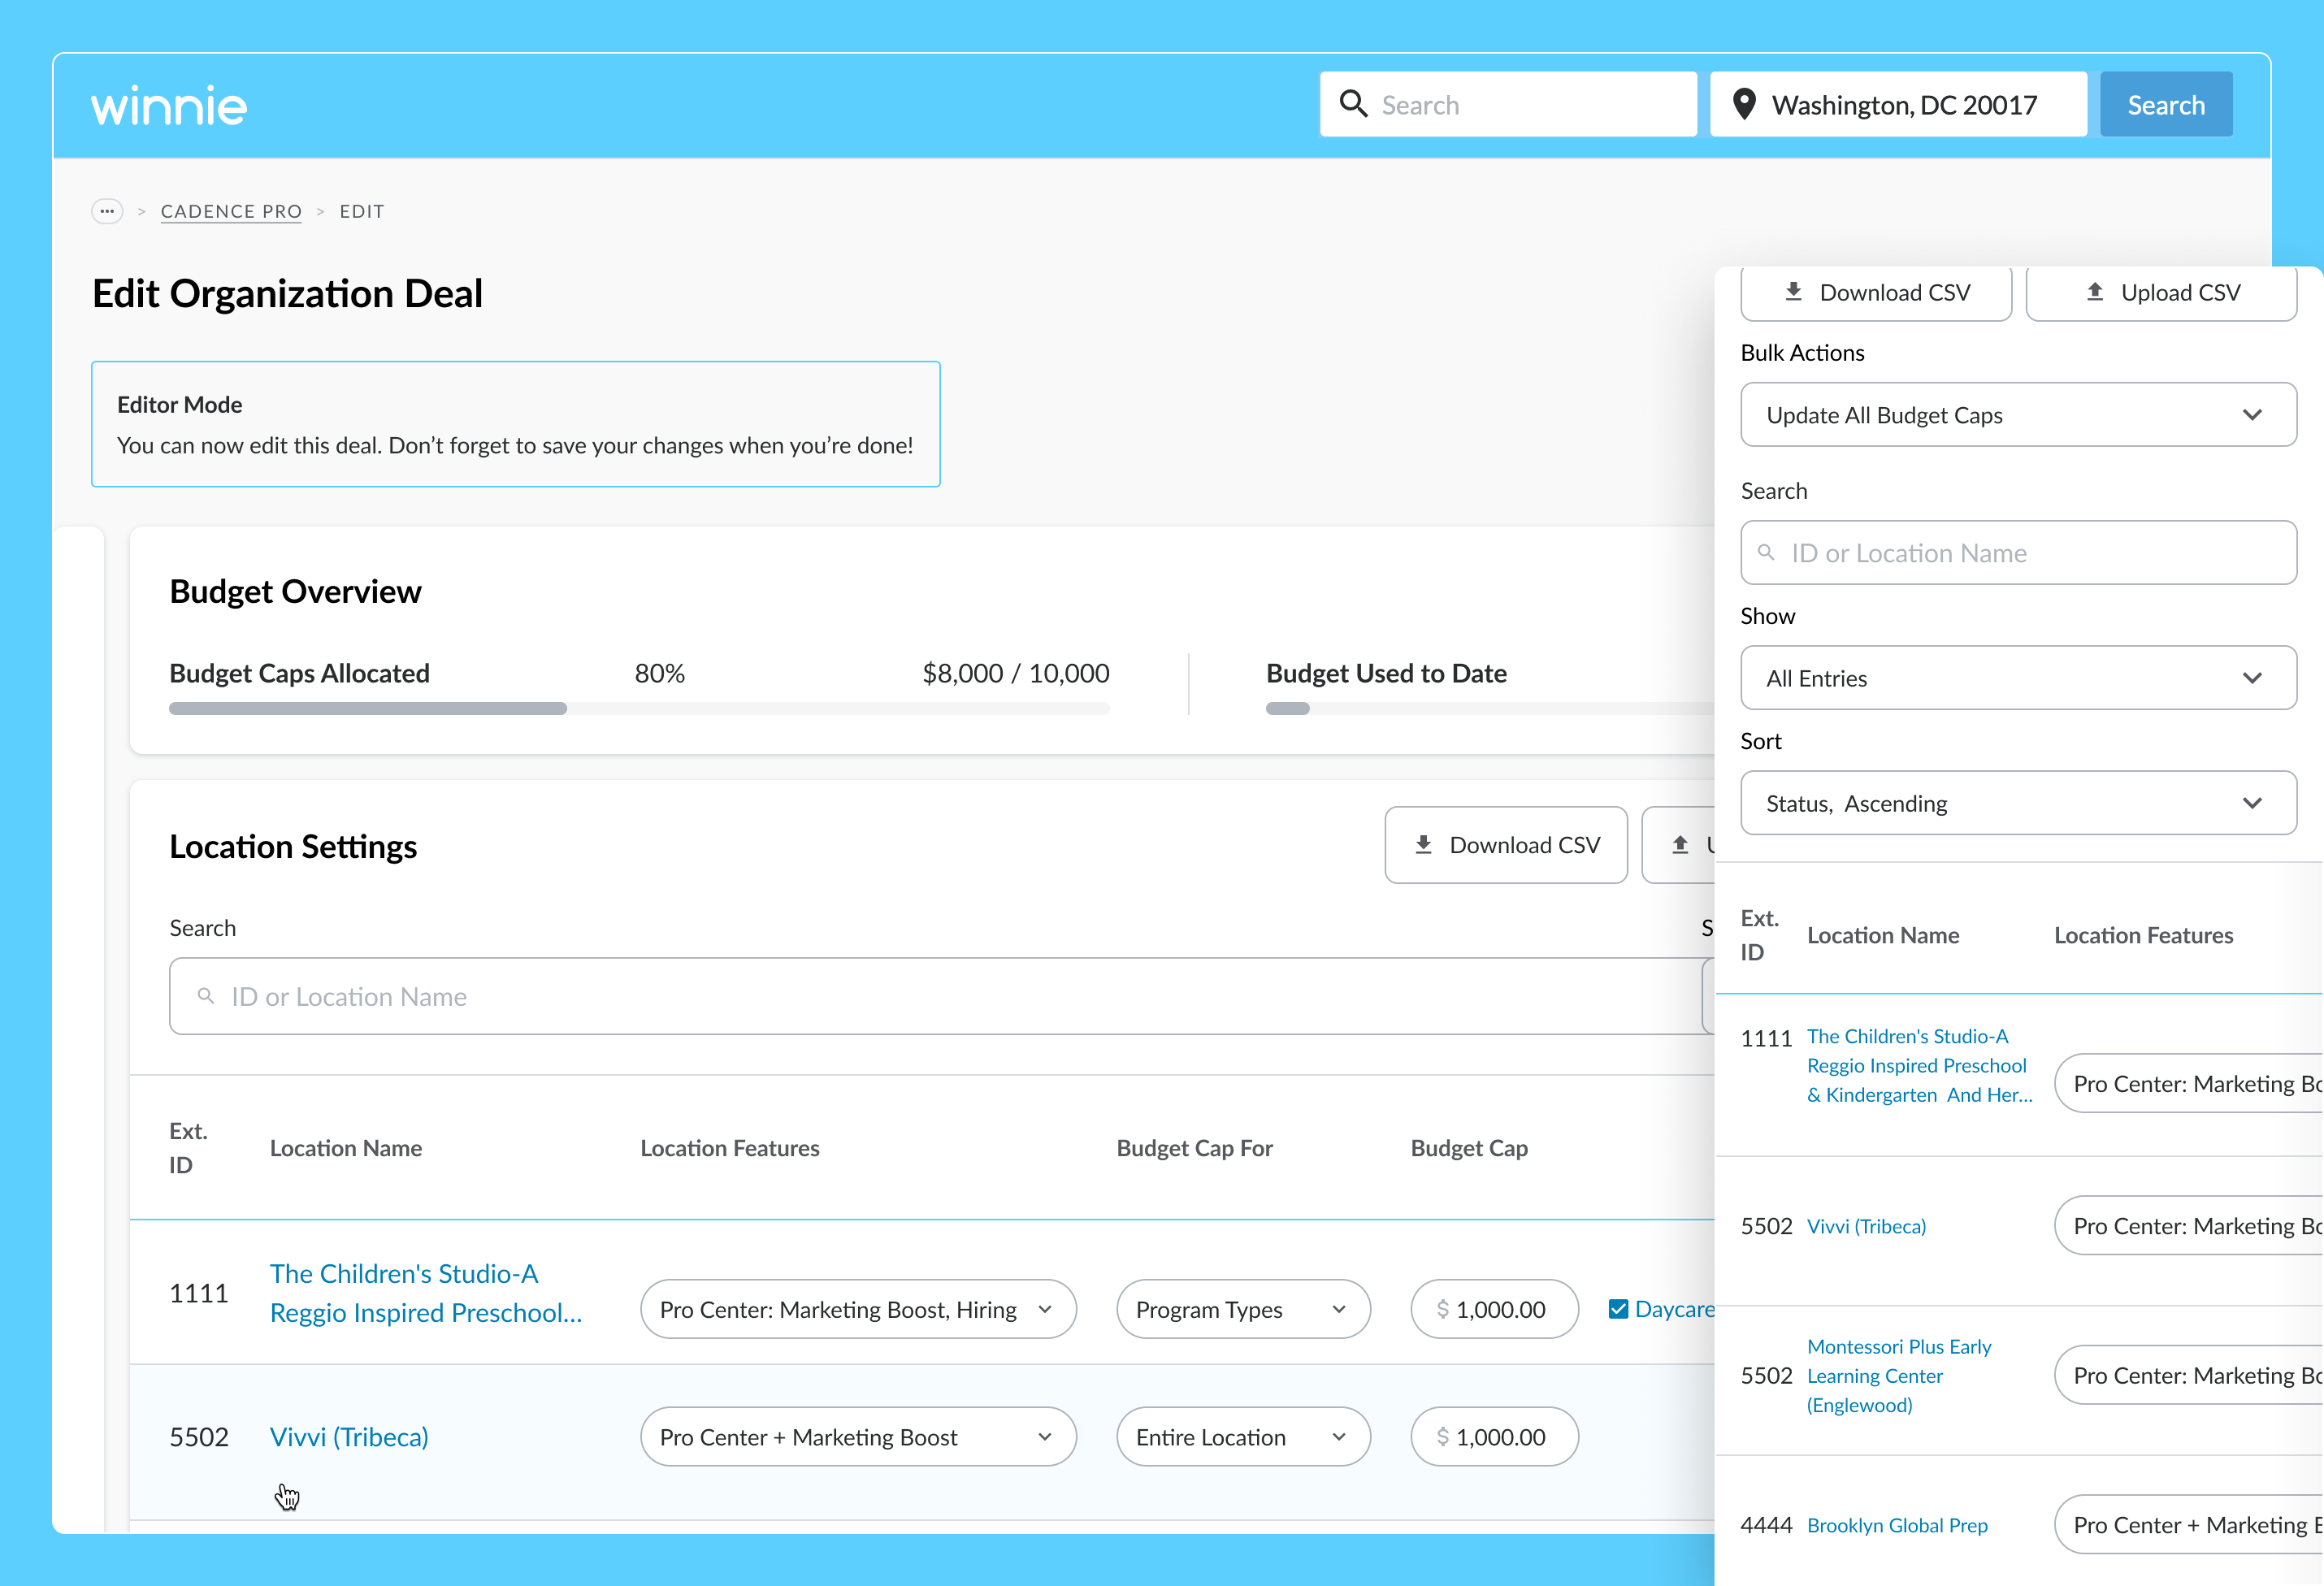Open the Status, Ascending sort dropdown
2324x1586 pixels.
[2018, 803]
